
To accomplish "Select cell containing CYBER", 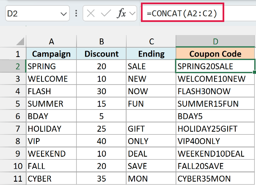I will click(51, 179).
